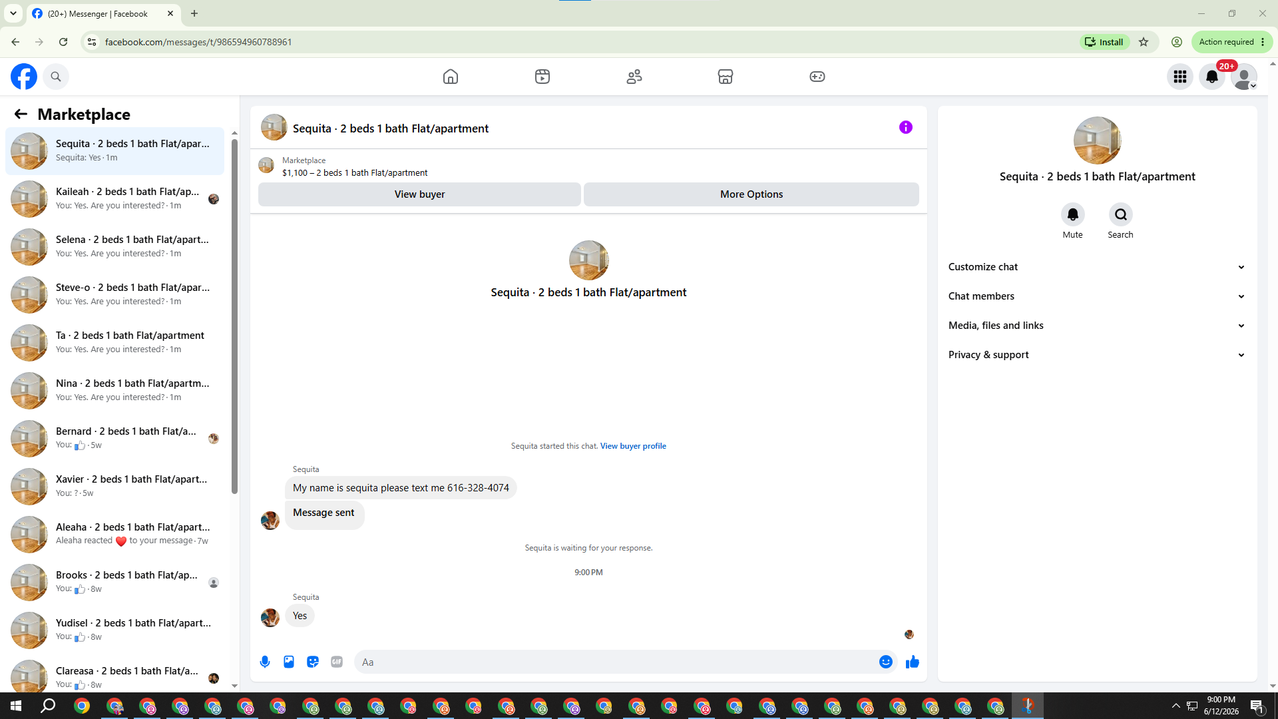Bookmark this page with the star icon

click(1144, 42)
